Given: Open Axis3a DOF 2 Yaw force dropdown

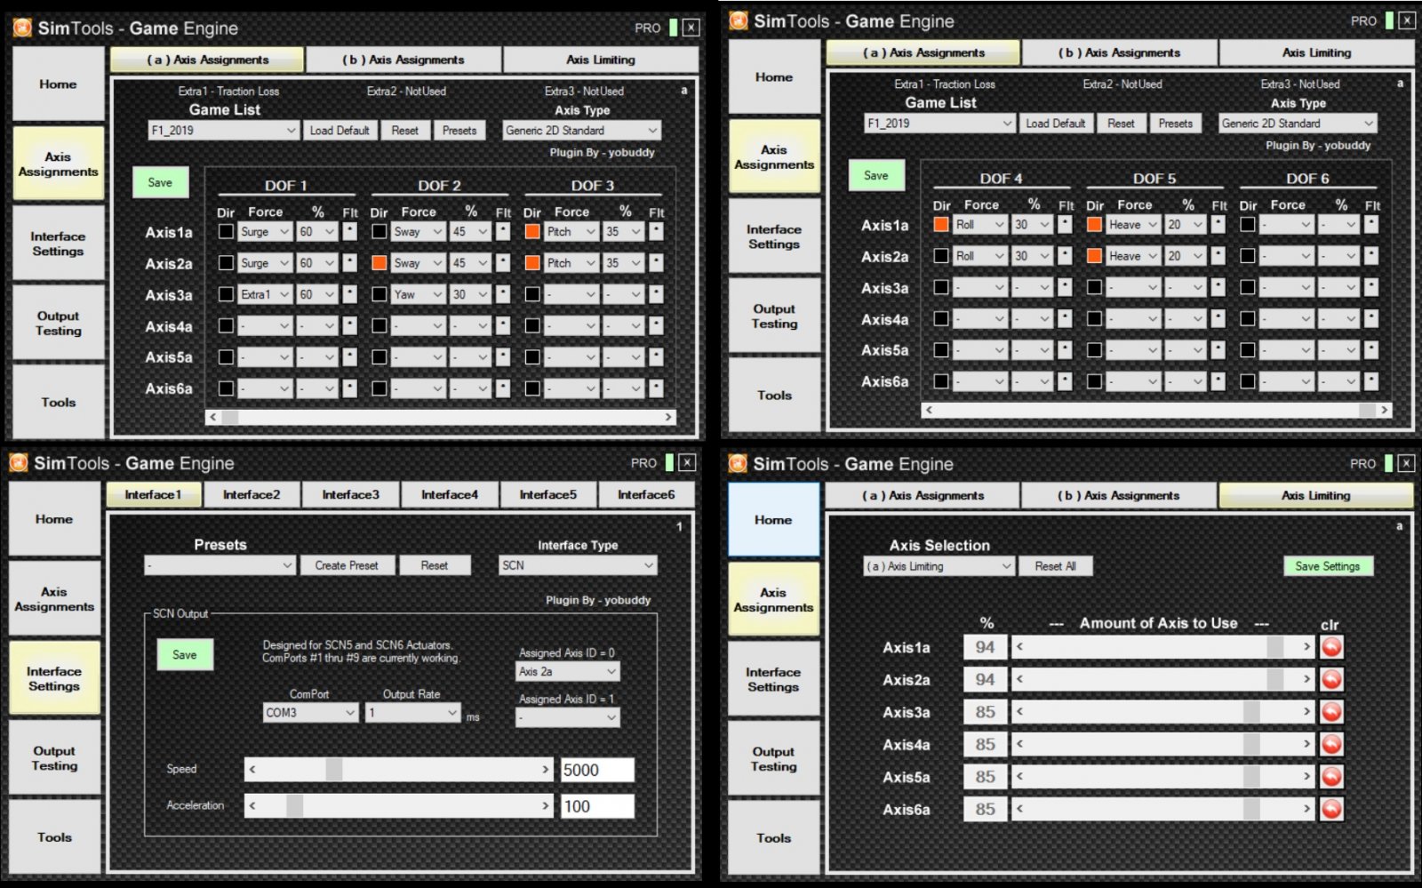Looking at the screenshot, I should coord(418,294).
